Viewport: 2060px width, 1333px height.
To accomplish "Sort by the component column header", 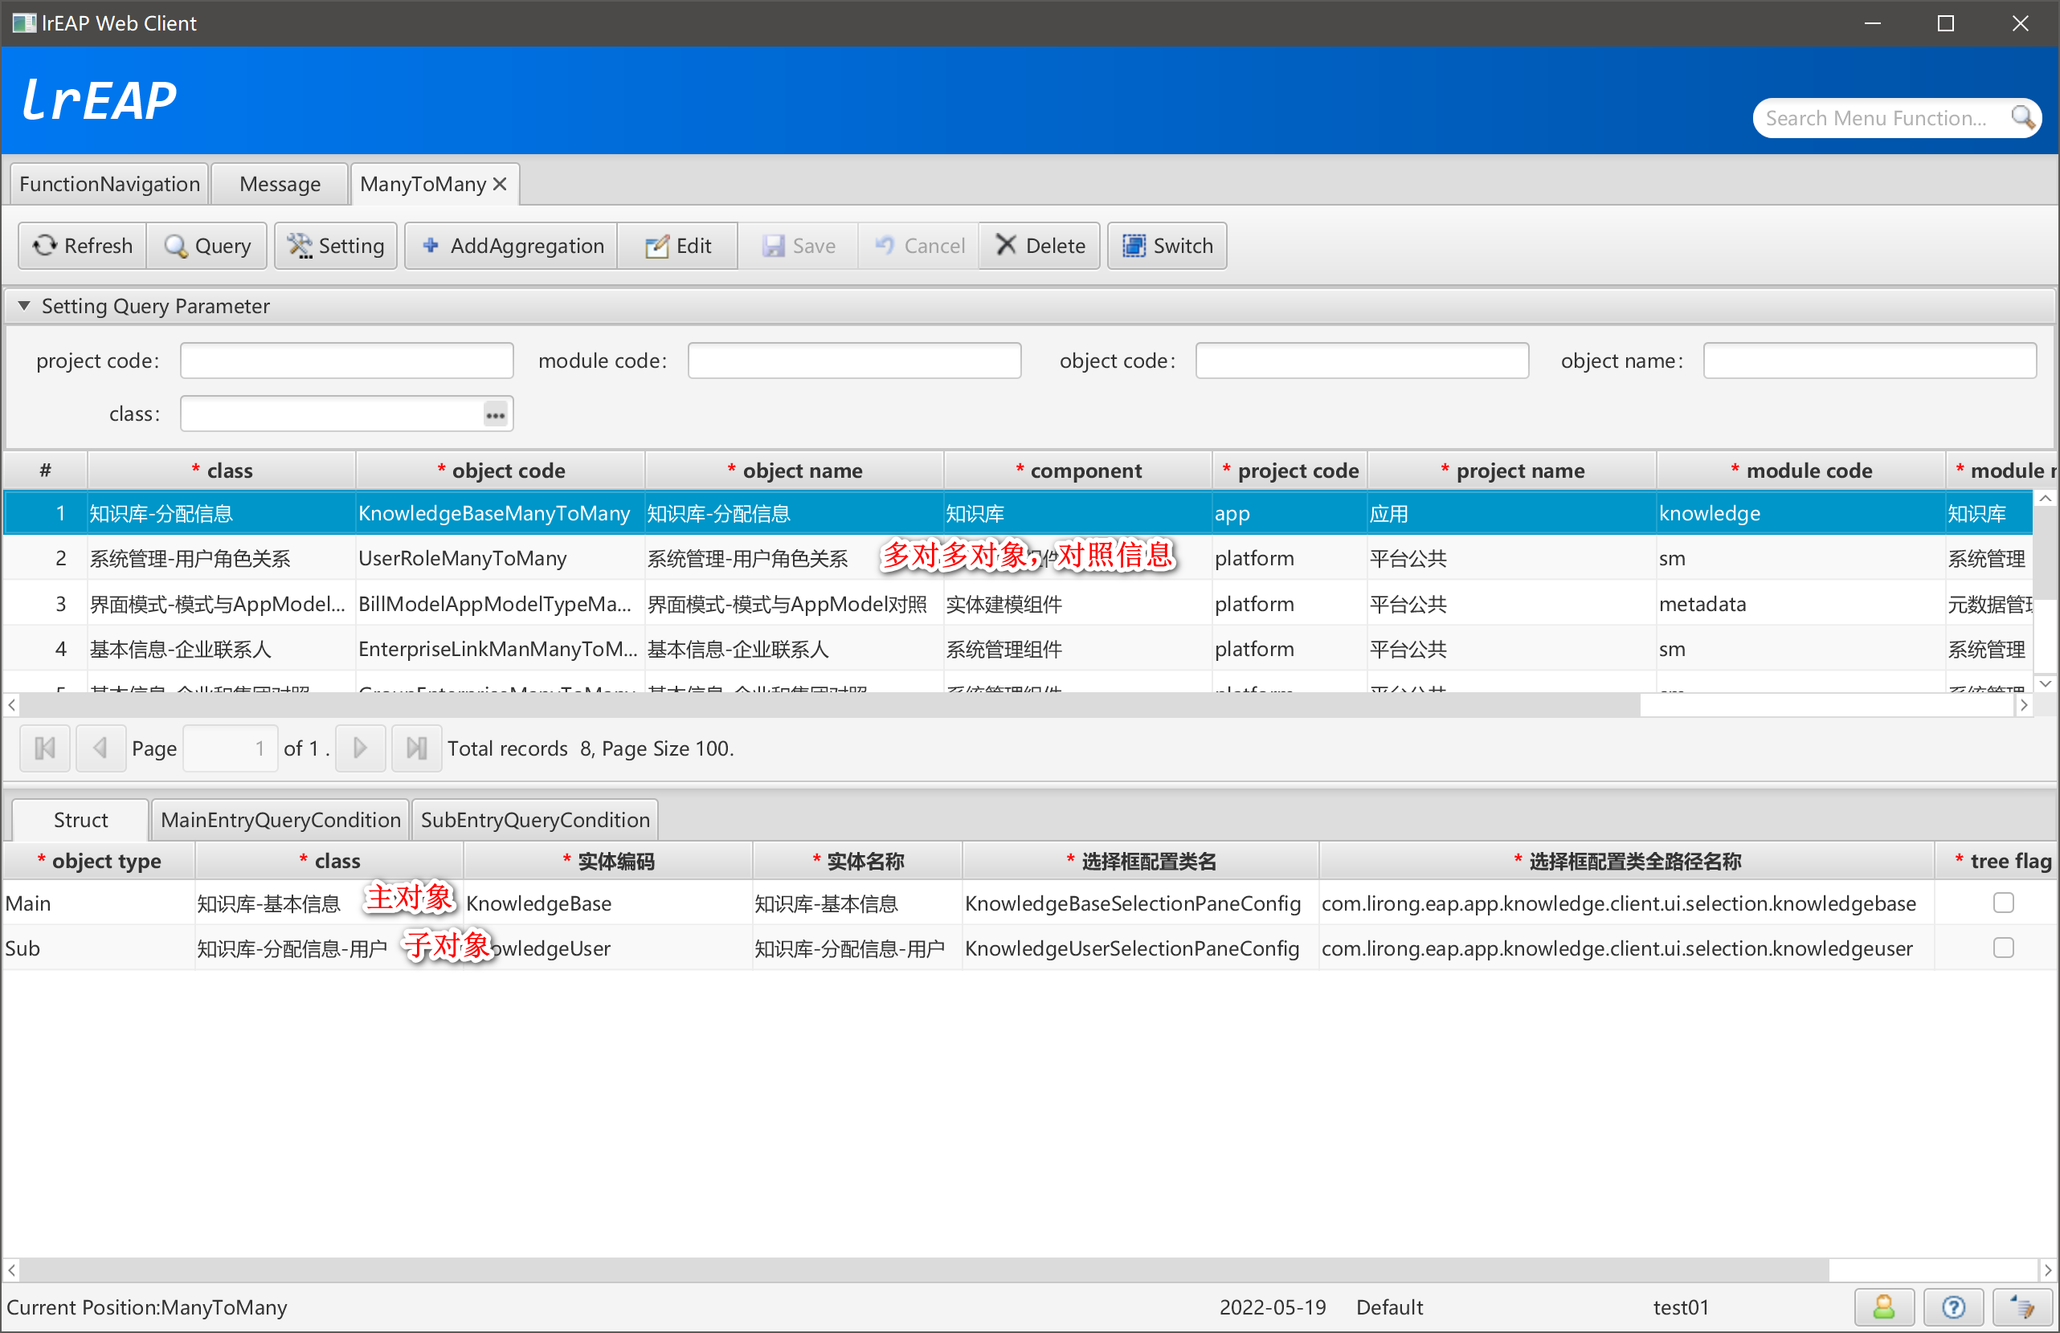I will (1077, 470).
